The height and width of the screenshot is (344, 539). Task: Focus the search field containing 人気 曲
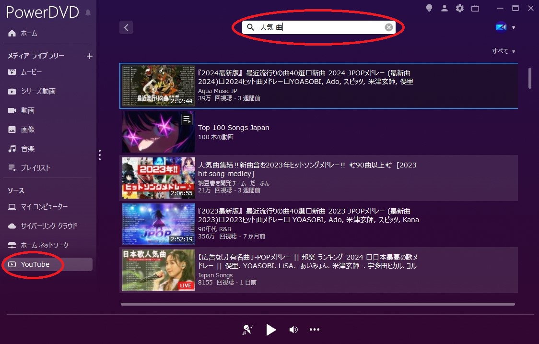pos(319,27)
